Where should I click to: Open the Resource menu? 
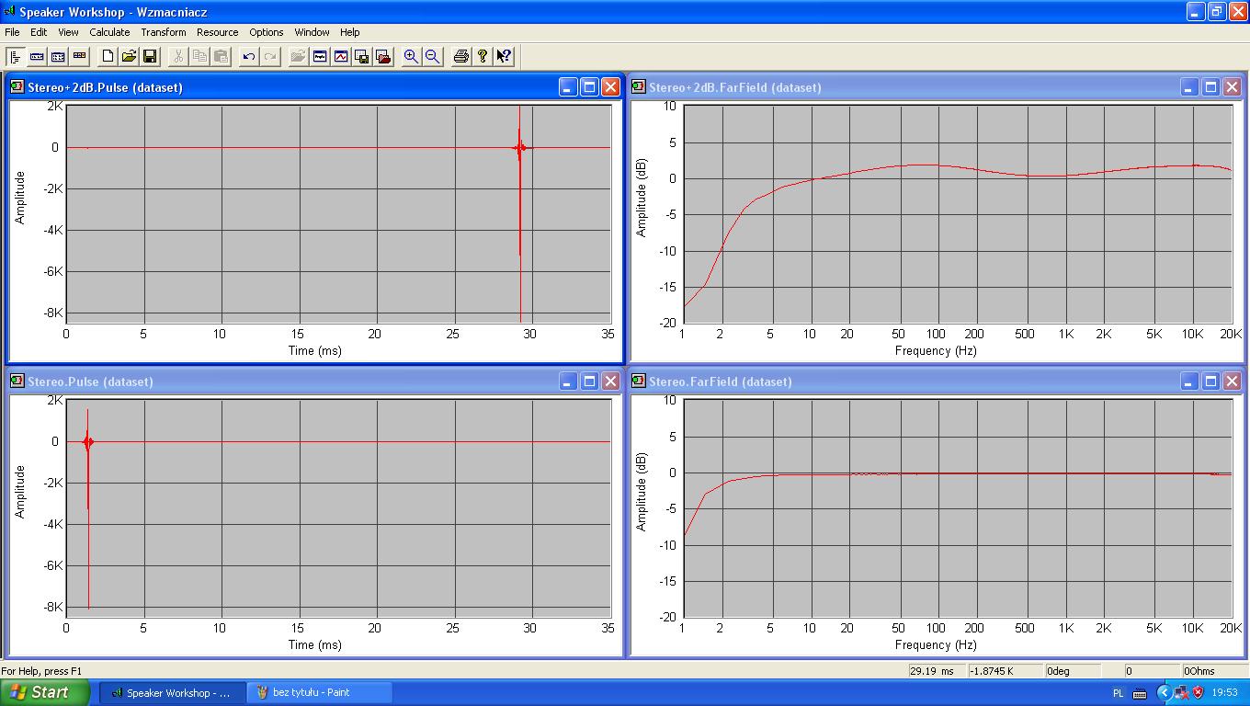(218, 32)
